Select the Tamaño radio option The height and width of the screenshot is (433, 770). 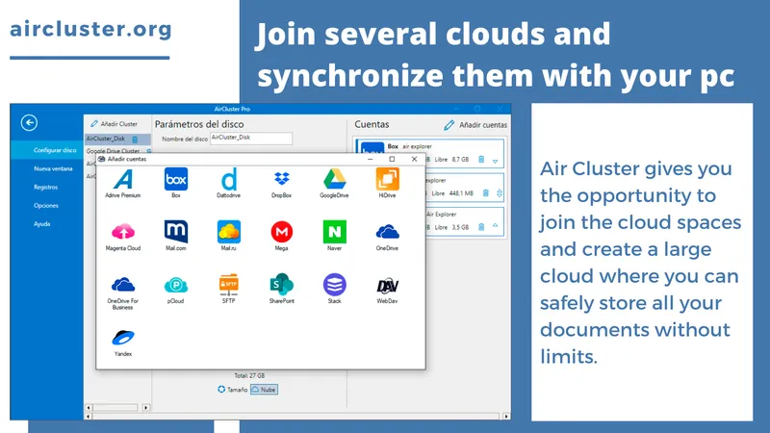[x=233, y=390]
